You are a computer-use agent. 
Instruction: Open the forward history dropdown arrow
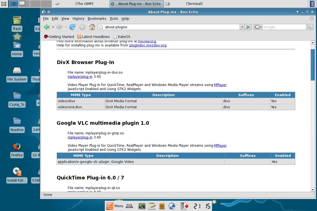[66, 27]
